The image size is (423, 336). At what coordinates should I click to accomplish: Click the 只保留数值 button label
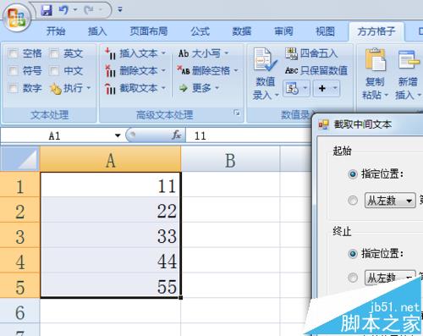pos(324,70)
